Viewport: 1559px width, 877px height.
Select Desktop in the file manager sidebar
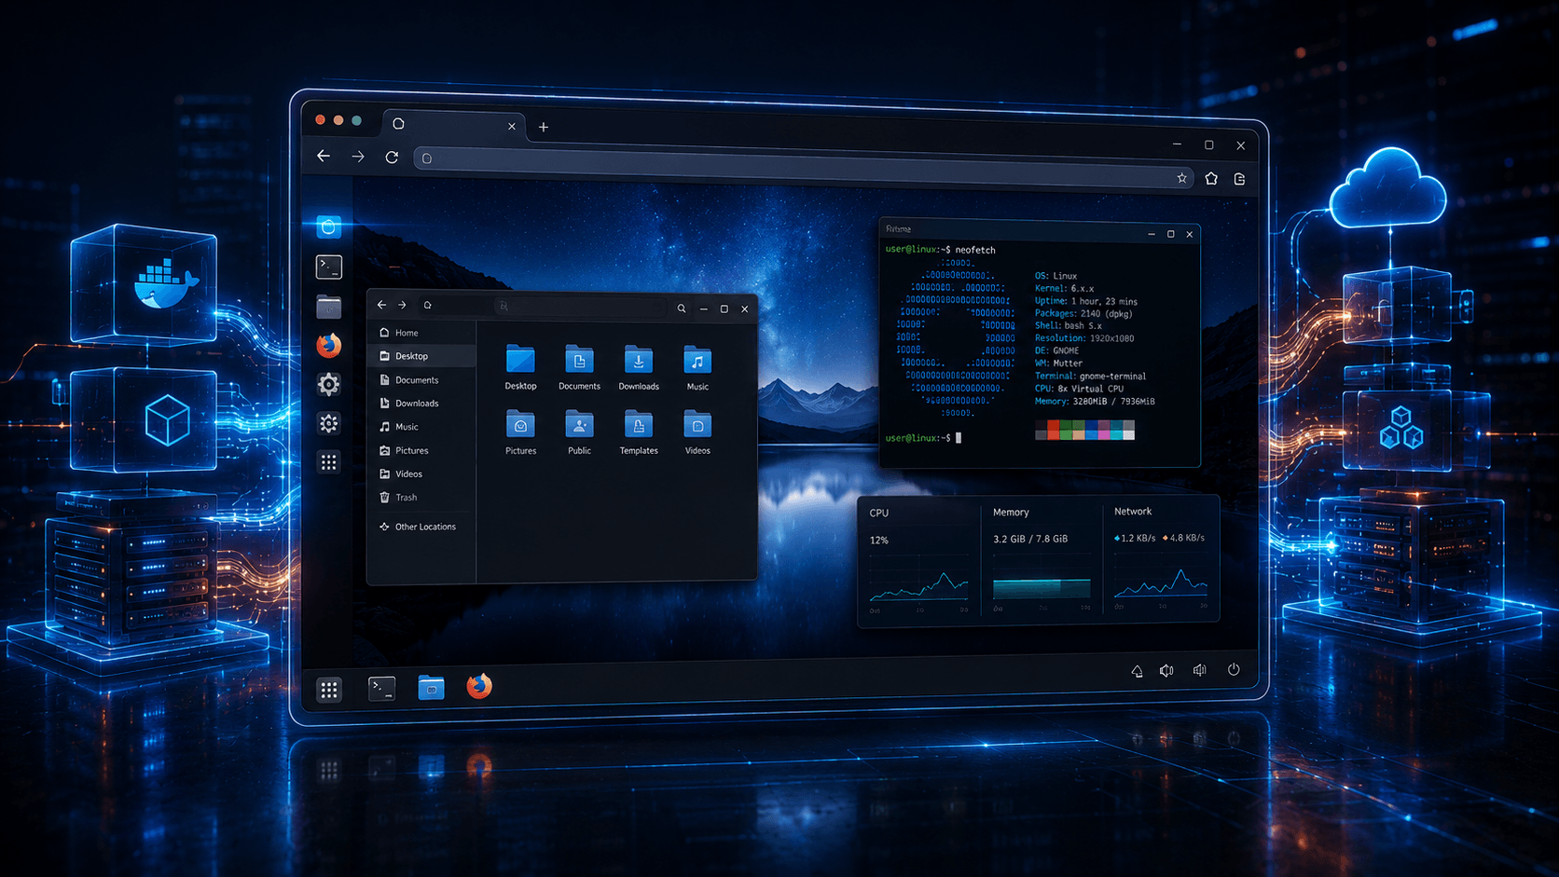coord(422,356)
